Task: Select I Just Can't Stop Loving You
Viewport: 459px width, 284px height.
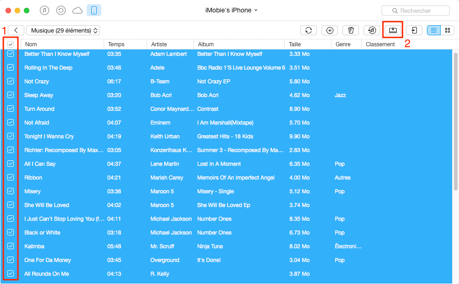Action: tap(64, 219)
